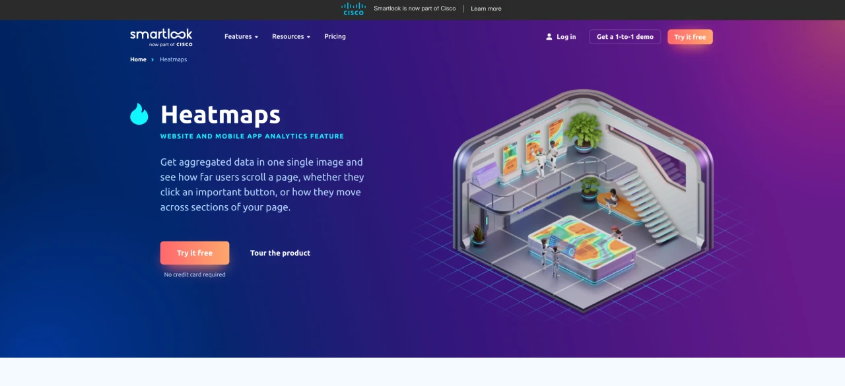Click the hero Try it free button
This screenshot has width=845, height=386.
[x=195, y=253]
